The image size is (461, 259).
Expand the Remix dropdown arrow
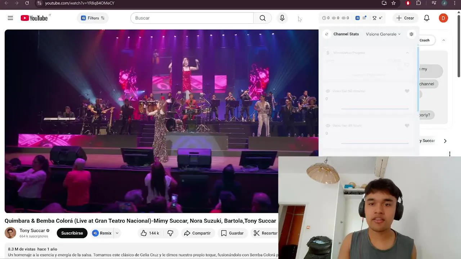pyautogui.click(x=117, y=233)
